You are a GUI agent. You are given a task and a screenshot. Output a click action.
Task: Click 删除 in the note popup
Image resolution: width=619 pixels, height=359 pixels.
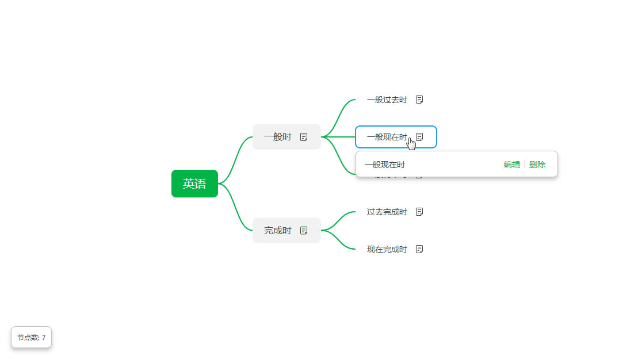click(537, 165)
